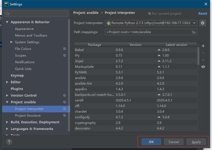Viewport: 212px width, 150px height.
Task: Click the copy icon beside File Colors
Action: click(x=64, y=49)
